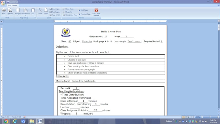The height and width of the screenshot is (124, 220).
Task: Click the vertical scrollbar thumb
Action: pos(219,27)
